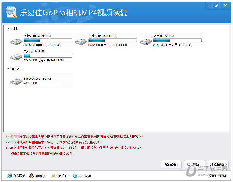Viewport: 233px width, 182px height.
Task: Click the Internet Explorer icon beside 官方网站
Action: tap(9, 176)
